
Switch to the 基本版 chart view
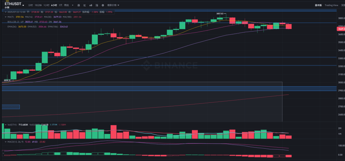coord(318,5)
